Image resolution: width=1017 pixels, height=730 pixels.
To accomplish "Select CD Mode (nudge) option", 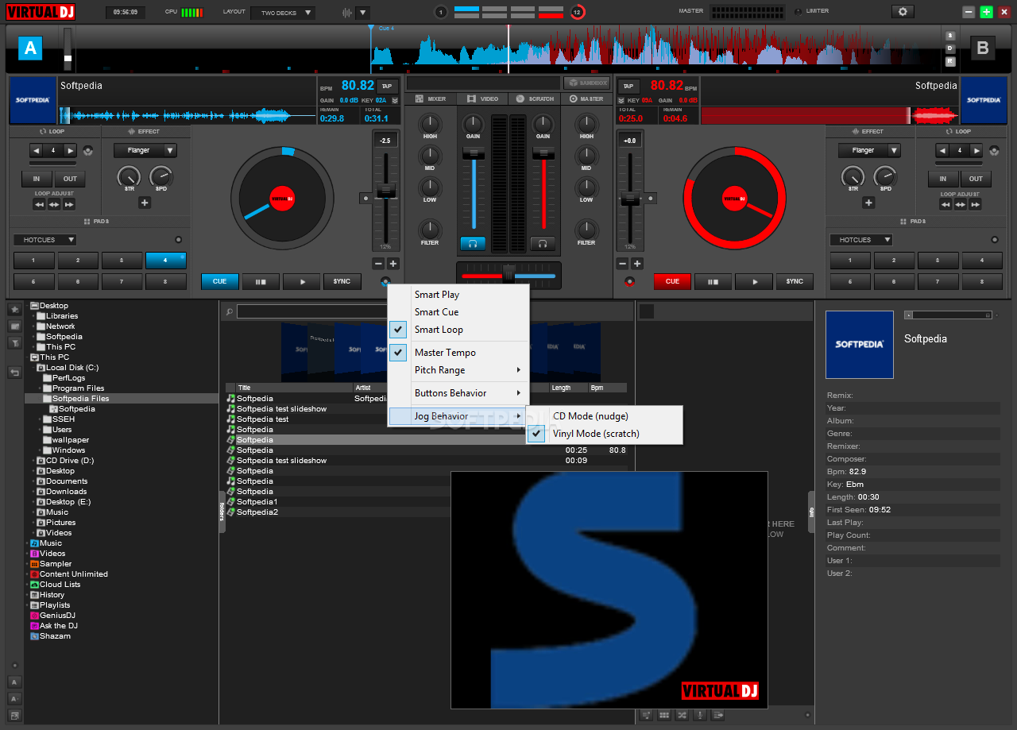I will [604, 416].
